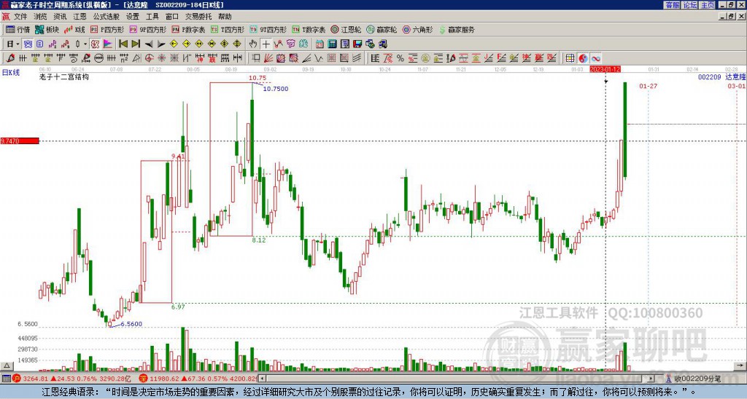The height and width of the screenshot is (399, 747).
Task: Open the P四方形 square chart
Action: pyautogui.click(x=108, y=29)
